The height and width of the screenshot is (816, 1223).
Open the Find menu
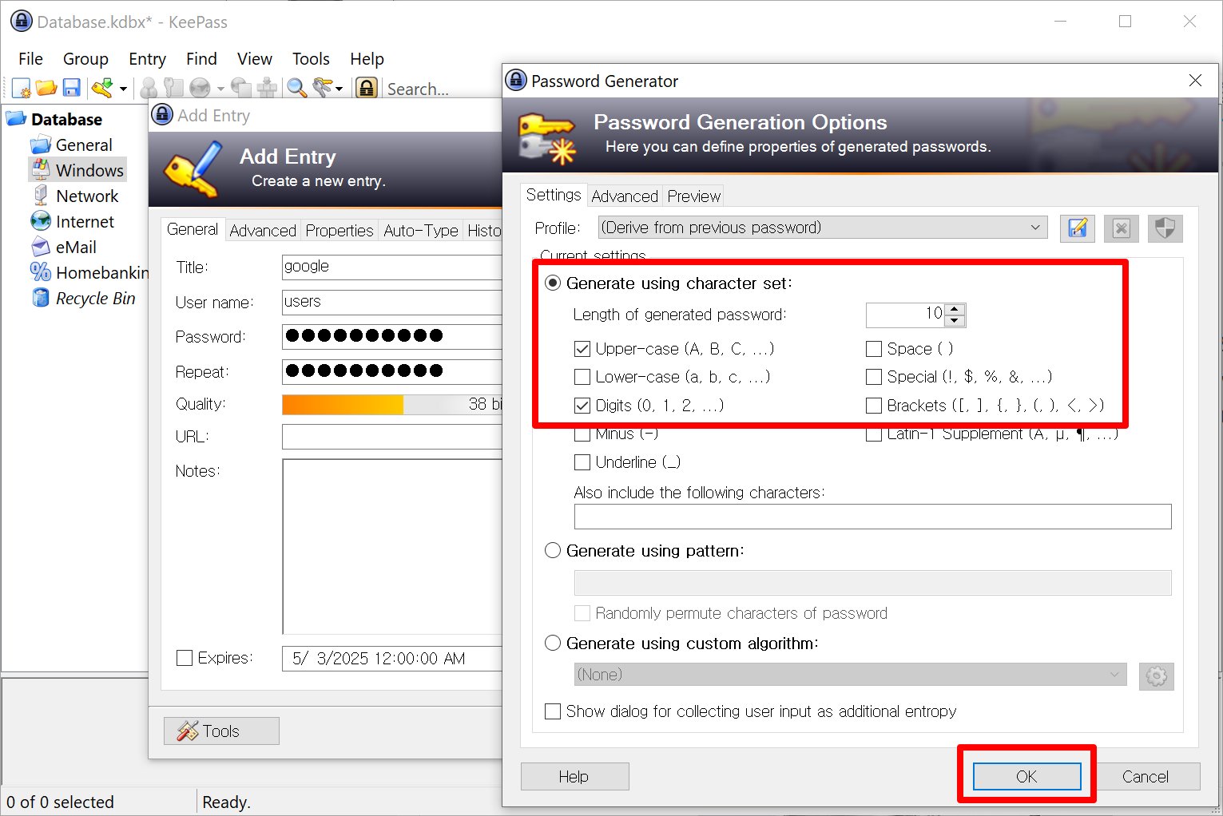click(x=201, y=59)
